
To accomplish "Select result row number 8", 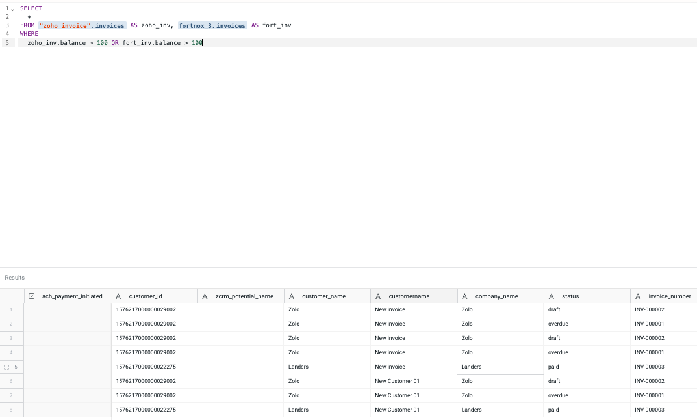I will (x=12, y=410).
